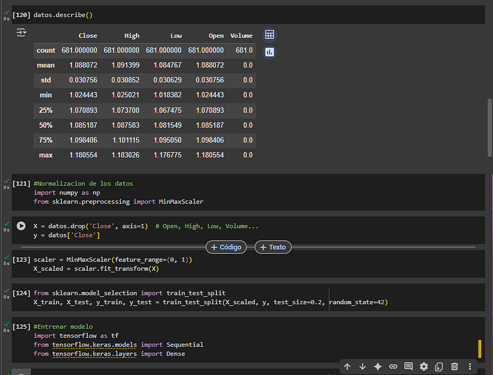Move the selected cell up
Screen dimensions: 493x375
click(x=347, y=366)
